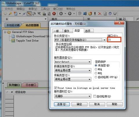Click the blue globe toolbar icon
The width and height of the screenshot is (139, 117).
pos(110,14)
